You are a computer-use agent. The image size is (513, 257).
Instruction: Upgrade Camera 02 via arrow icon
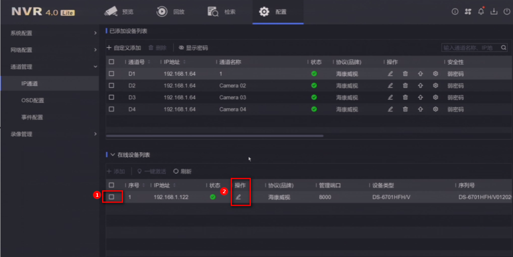tap(420, 85)
